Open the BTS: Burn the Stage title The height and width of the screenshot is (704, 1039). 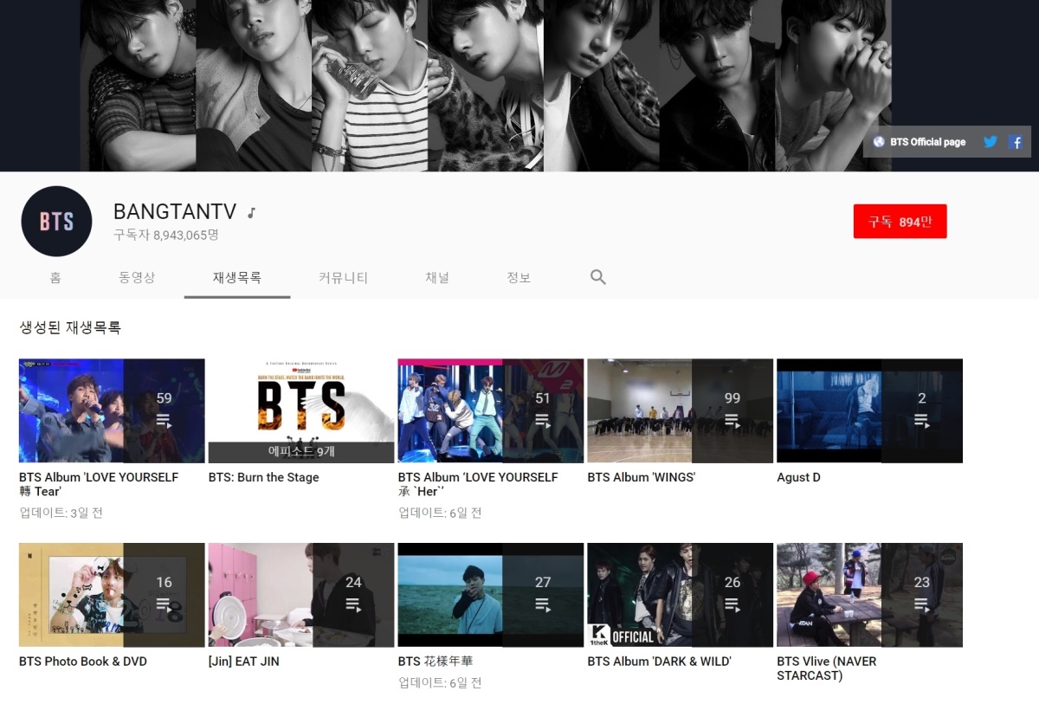pos(264,477)
